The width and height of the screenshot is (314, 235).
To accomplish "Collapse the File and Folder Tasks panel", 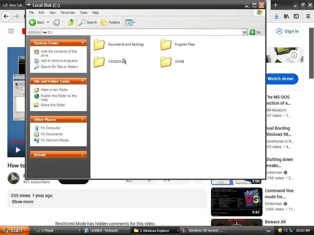I will [x=82, y=81].
